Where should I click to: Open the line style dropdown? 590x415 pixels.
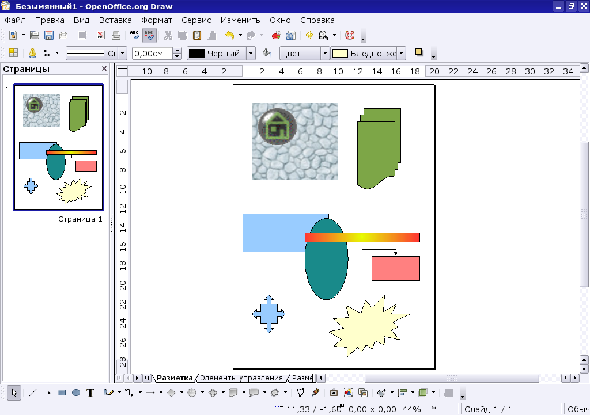click(x=123, y=53)
